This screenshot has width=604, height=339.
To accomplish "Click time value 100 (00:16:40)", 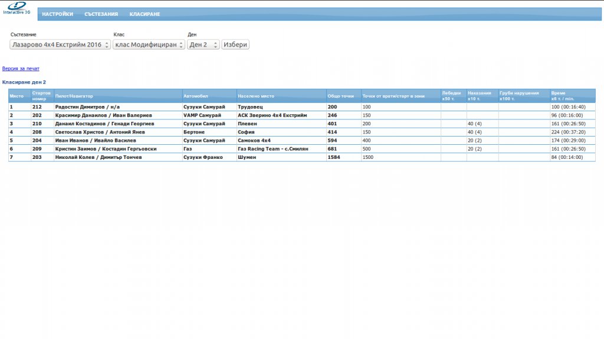I will [x=568, y=107].
